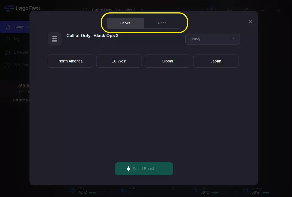The height and width of the screenshot is (197, 292).
Task: Click the GPU icon in bottom status bar
Action: [x=124, y=190]
